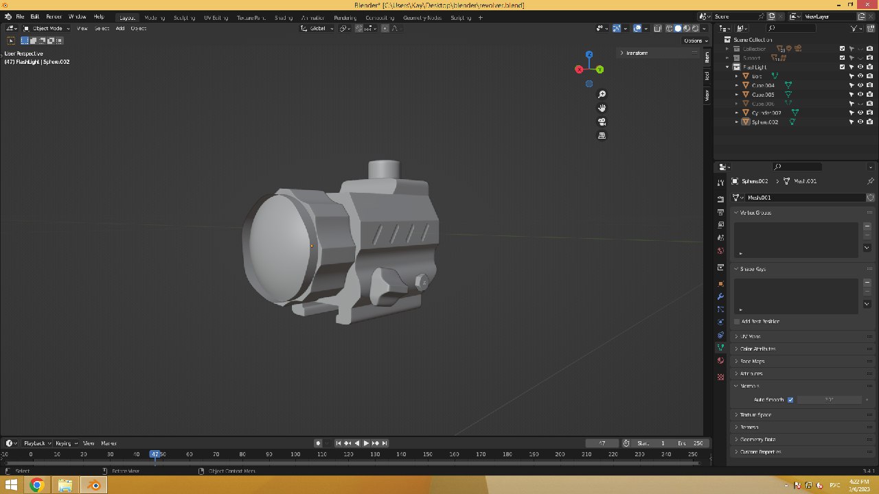The width and height of the screenshot is (879, 494).
Task: Click the pin icon in Properties header
Action: pyautogui.click(x=871, y=181)
